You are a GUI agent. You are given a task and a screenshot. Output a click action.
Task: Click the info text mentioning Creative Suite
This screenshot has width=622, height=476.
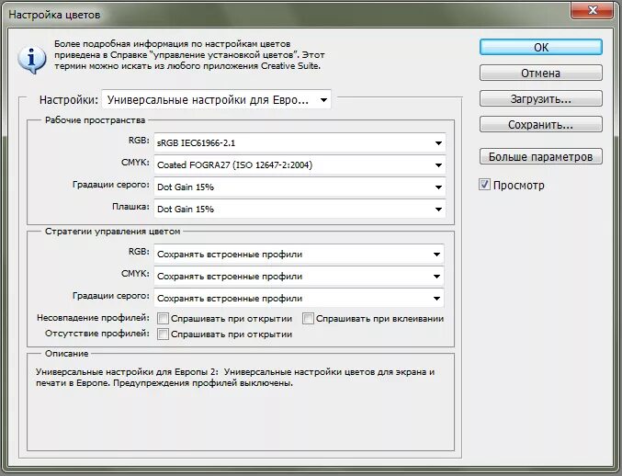pos(189,55)
